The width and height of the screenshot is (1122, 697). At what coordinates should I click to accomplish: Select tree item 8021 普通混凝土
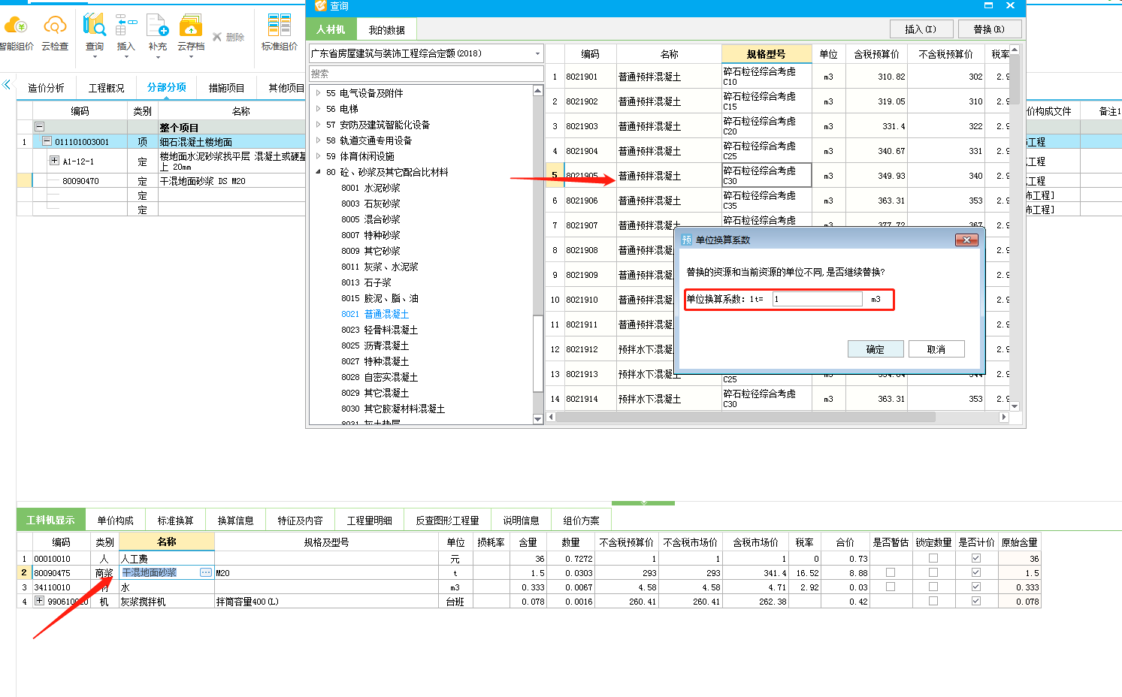[x=375, y=314]
